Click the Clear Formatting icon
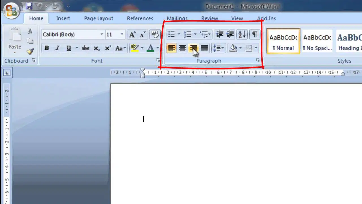Viewport: 362px width, 204px height. click(x=155, y=34)
